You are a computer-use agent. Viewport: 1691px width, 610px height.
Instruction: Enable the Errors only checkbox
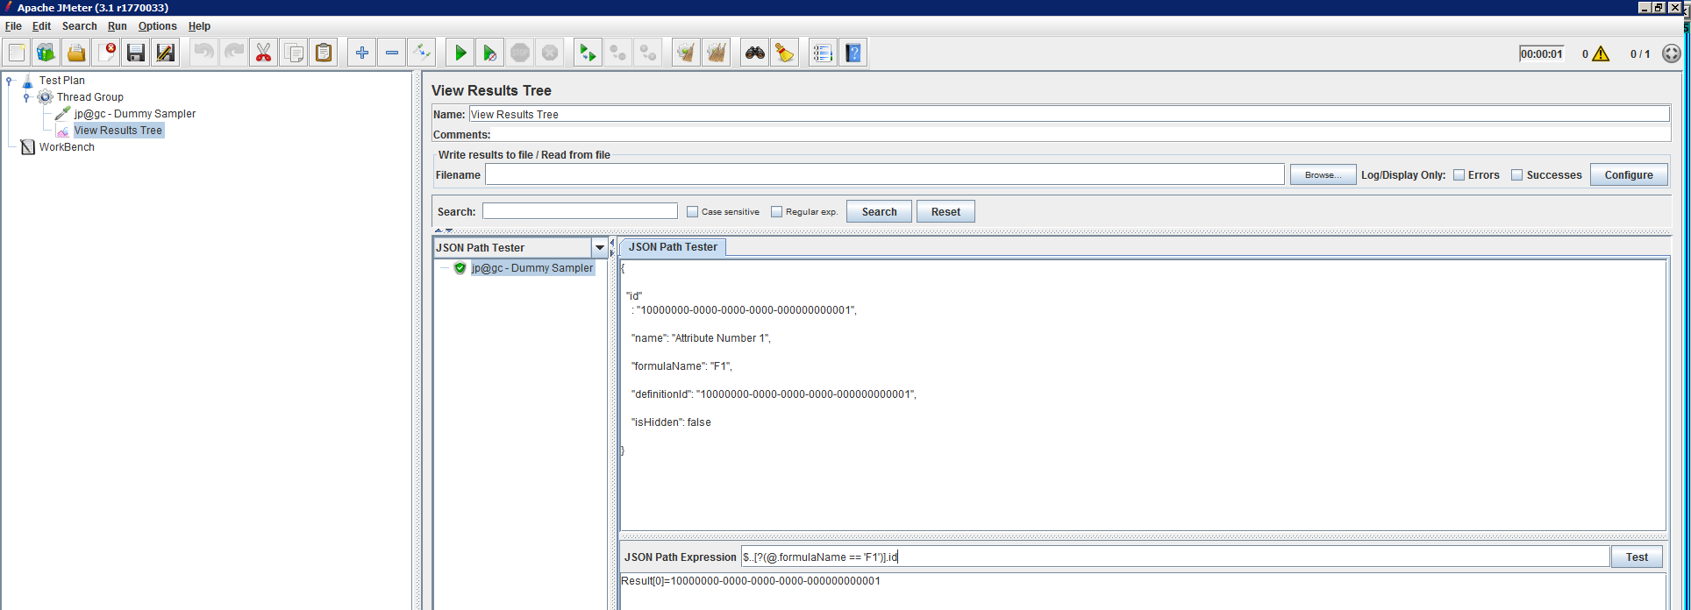point(1459,175)
